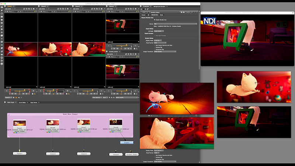Open the Draw nodes menu in left toolbar
Screen dimensions: 295x166
(2, 11)
